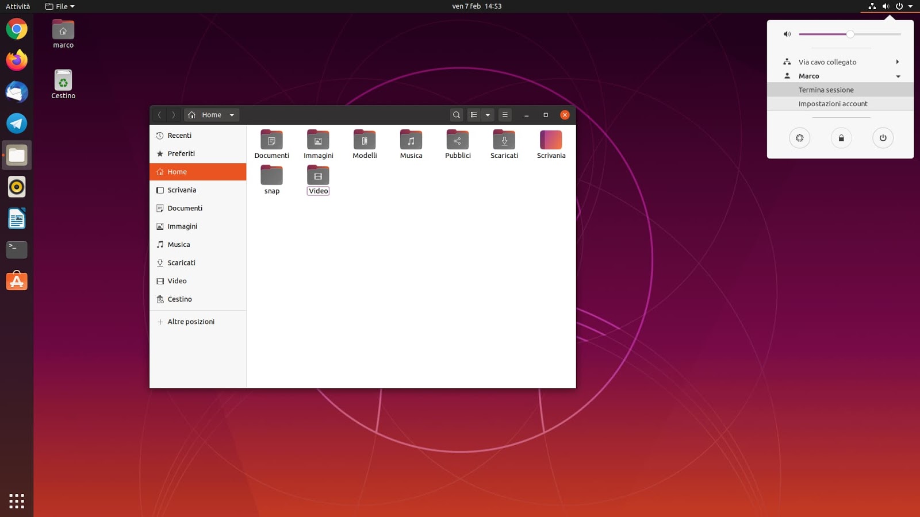The image size is (920, 517).
Task: Select Home in the sidebar
Action: (x=198, y=172)
